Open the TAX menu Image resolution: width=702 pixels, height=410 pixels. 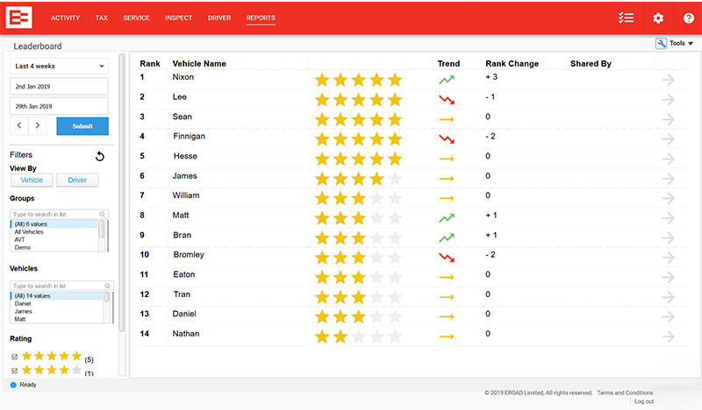click(101, 18)
